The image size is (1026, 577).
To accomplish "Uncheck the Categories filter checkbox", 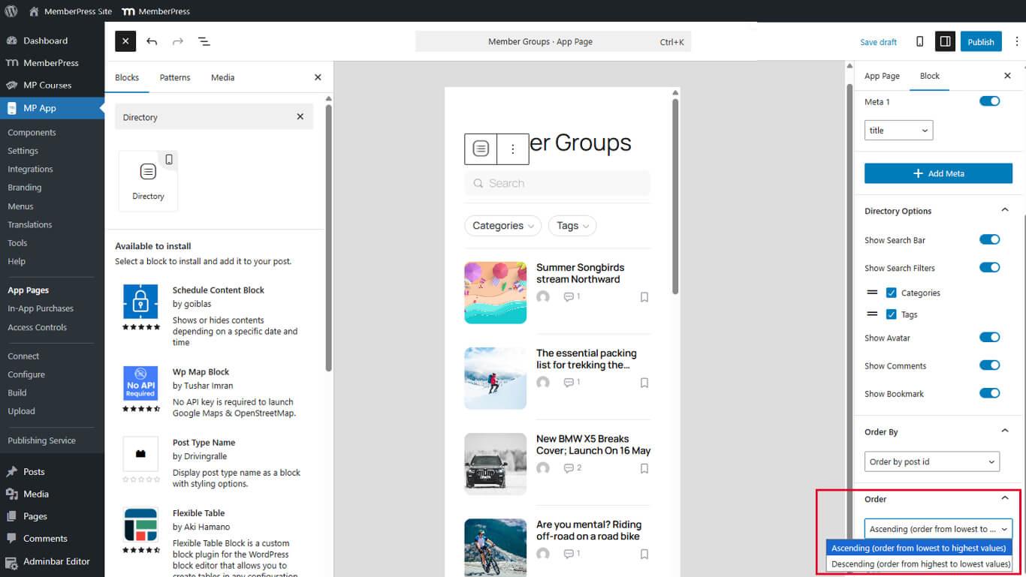I will tap(892, 293).
